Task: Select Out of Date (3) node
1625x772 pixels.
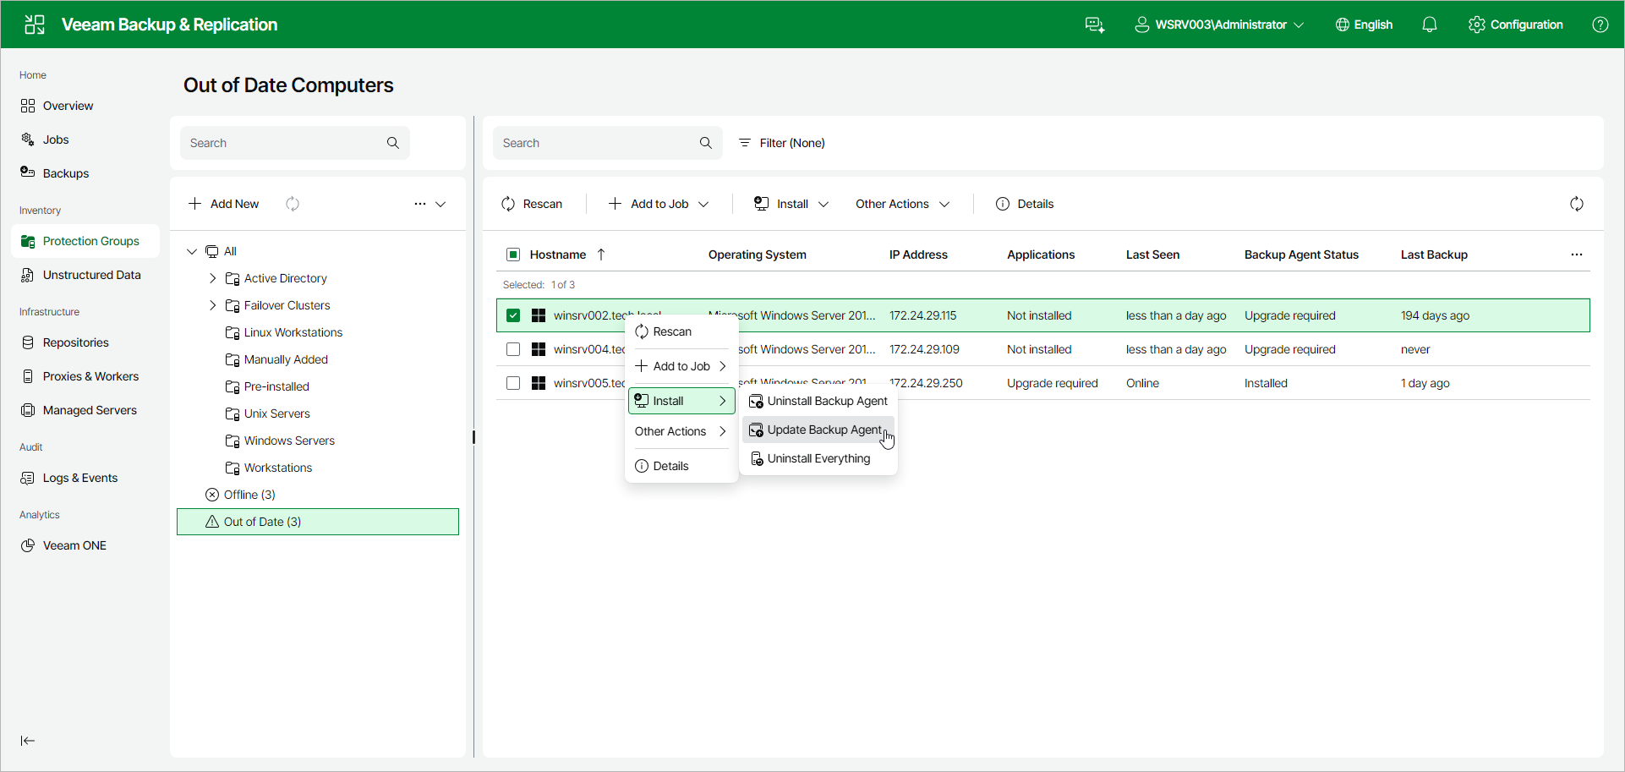Action: 318,522
